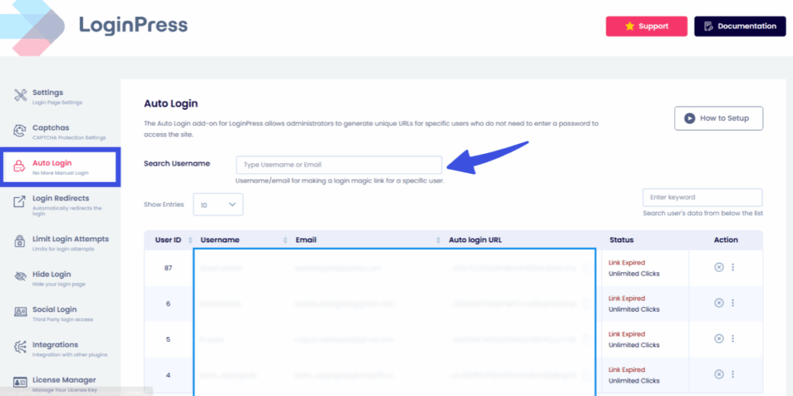Open the Integrations icon
793x396 pixels.
[20, 347]
